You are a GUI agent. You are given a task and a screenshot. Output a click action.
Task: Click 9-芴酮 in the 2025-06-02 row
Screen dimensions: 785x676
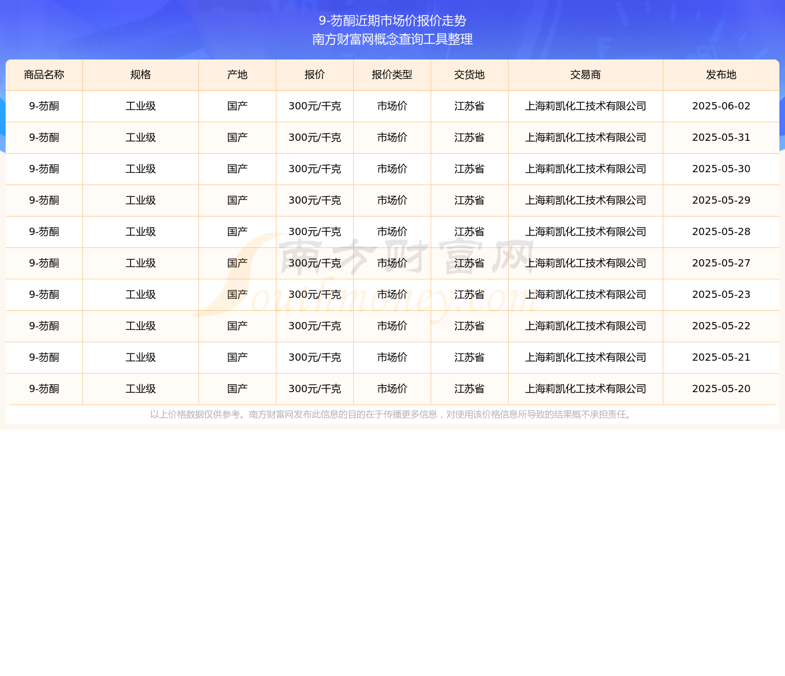click(x=44, y=106)
